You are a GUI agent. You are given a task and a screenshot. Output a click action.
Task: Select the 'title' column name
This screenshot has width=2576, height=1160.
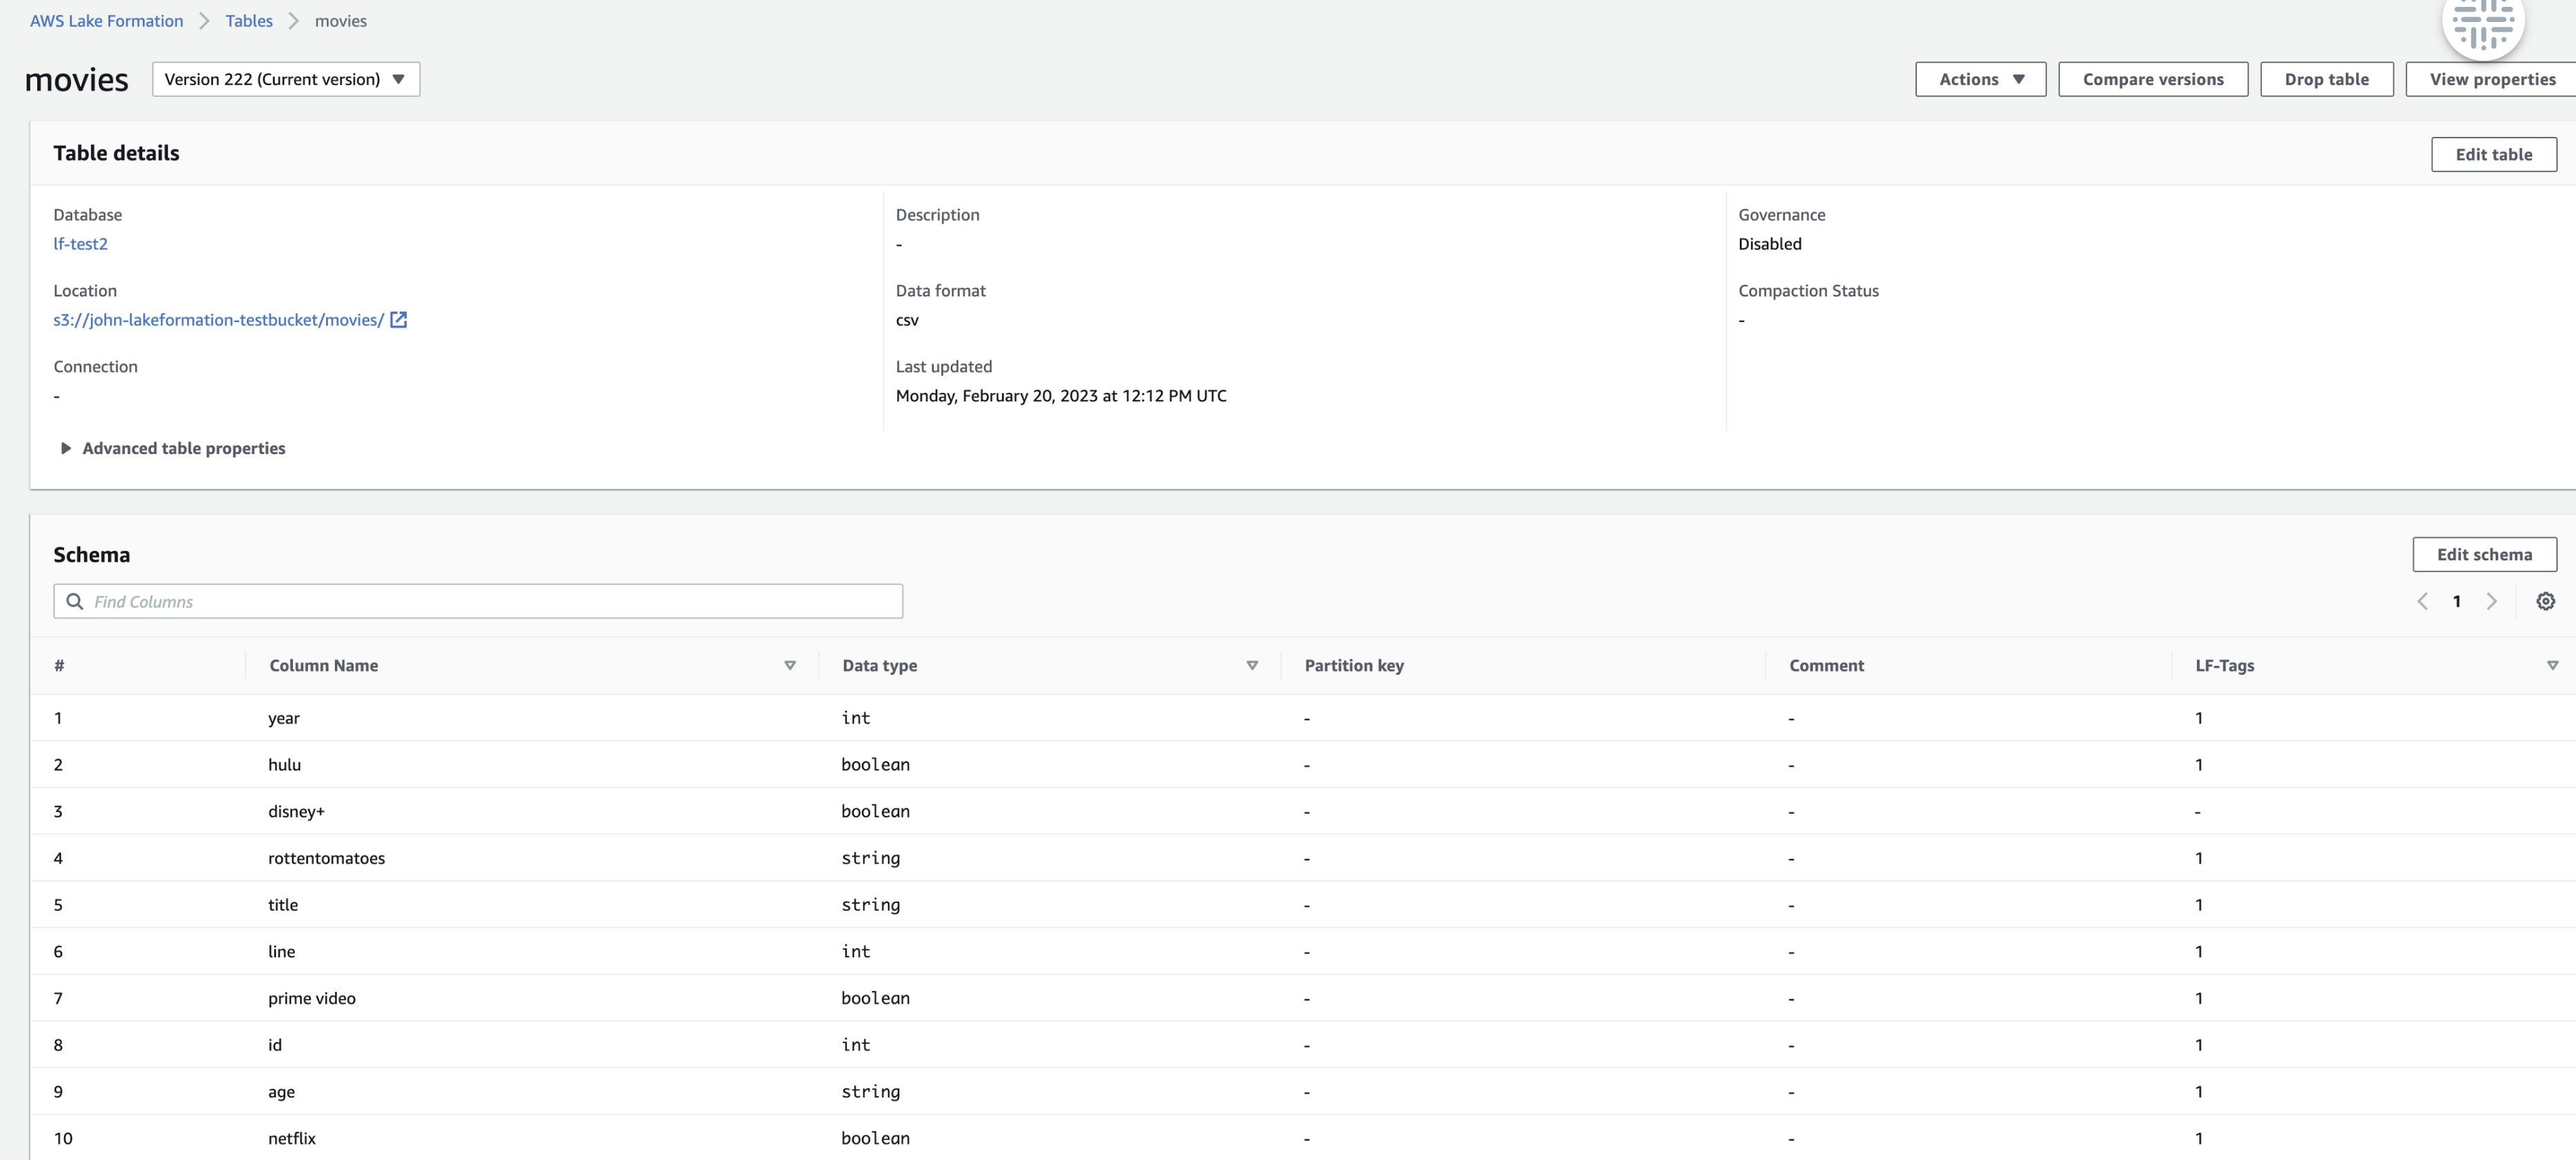point(283,905)
